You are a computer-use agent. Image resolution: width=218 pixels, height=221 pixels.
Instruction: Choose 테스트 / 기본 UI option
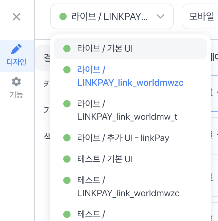pos(130,159)
